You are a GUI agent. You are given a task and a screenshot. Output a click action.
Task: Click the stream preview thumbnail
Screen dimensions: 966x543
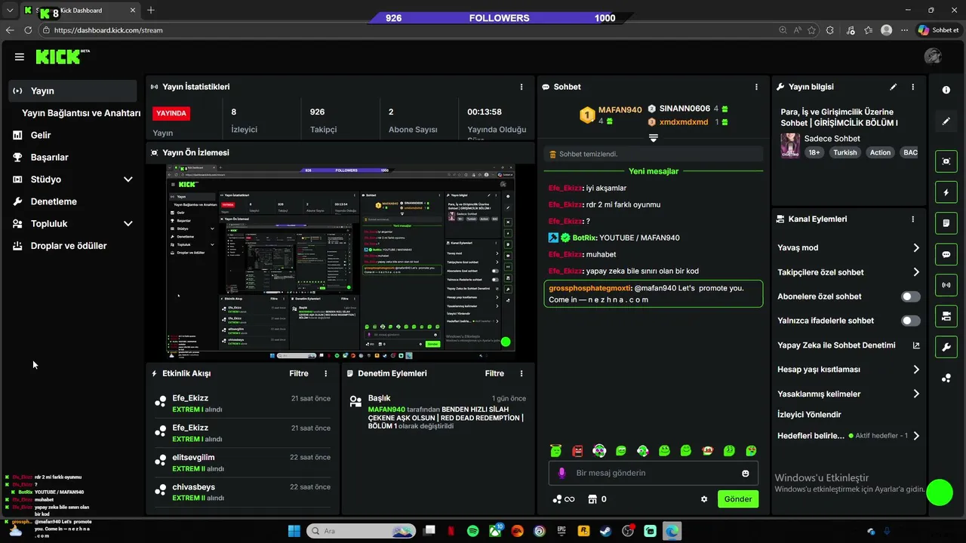340,262
